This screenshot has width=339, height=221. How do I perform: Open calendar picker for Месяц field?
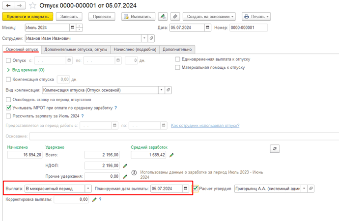pyautogui.click(x=73, y=28)
